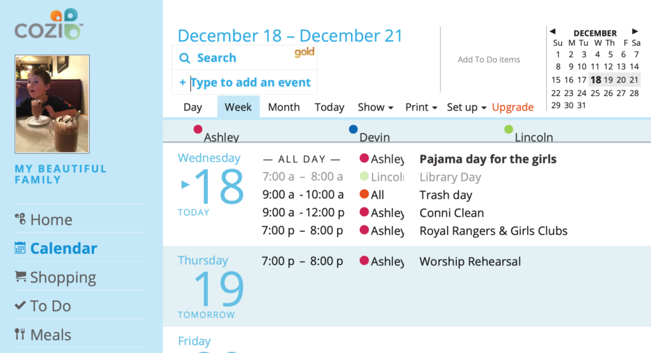The width and height of the screenshot is (651, 353).
Task: Switch to Month view tab
Action: (x=284, y=107)
